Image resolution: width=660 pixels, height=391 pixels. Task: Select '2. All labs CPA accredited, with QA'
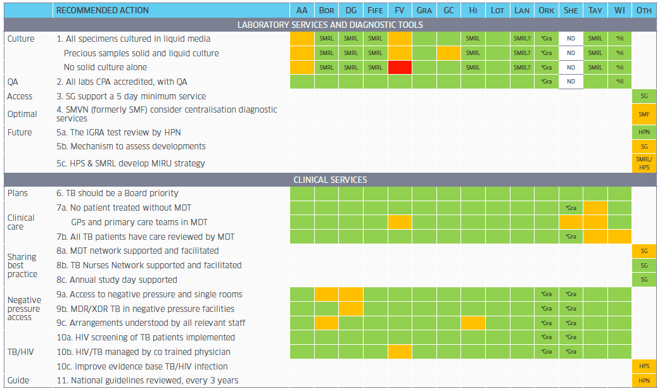tap(122, 82)
